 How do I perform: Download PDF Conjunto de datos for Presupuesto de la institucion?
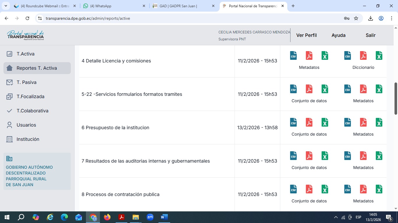[309, 122]
